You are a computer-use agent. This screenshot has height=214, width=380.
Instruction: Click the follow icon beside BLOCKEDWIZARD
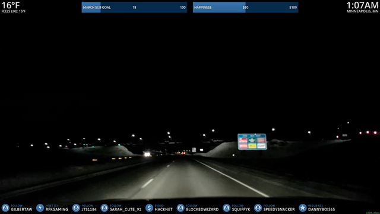(180, 208)
